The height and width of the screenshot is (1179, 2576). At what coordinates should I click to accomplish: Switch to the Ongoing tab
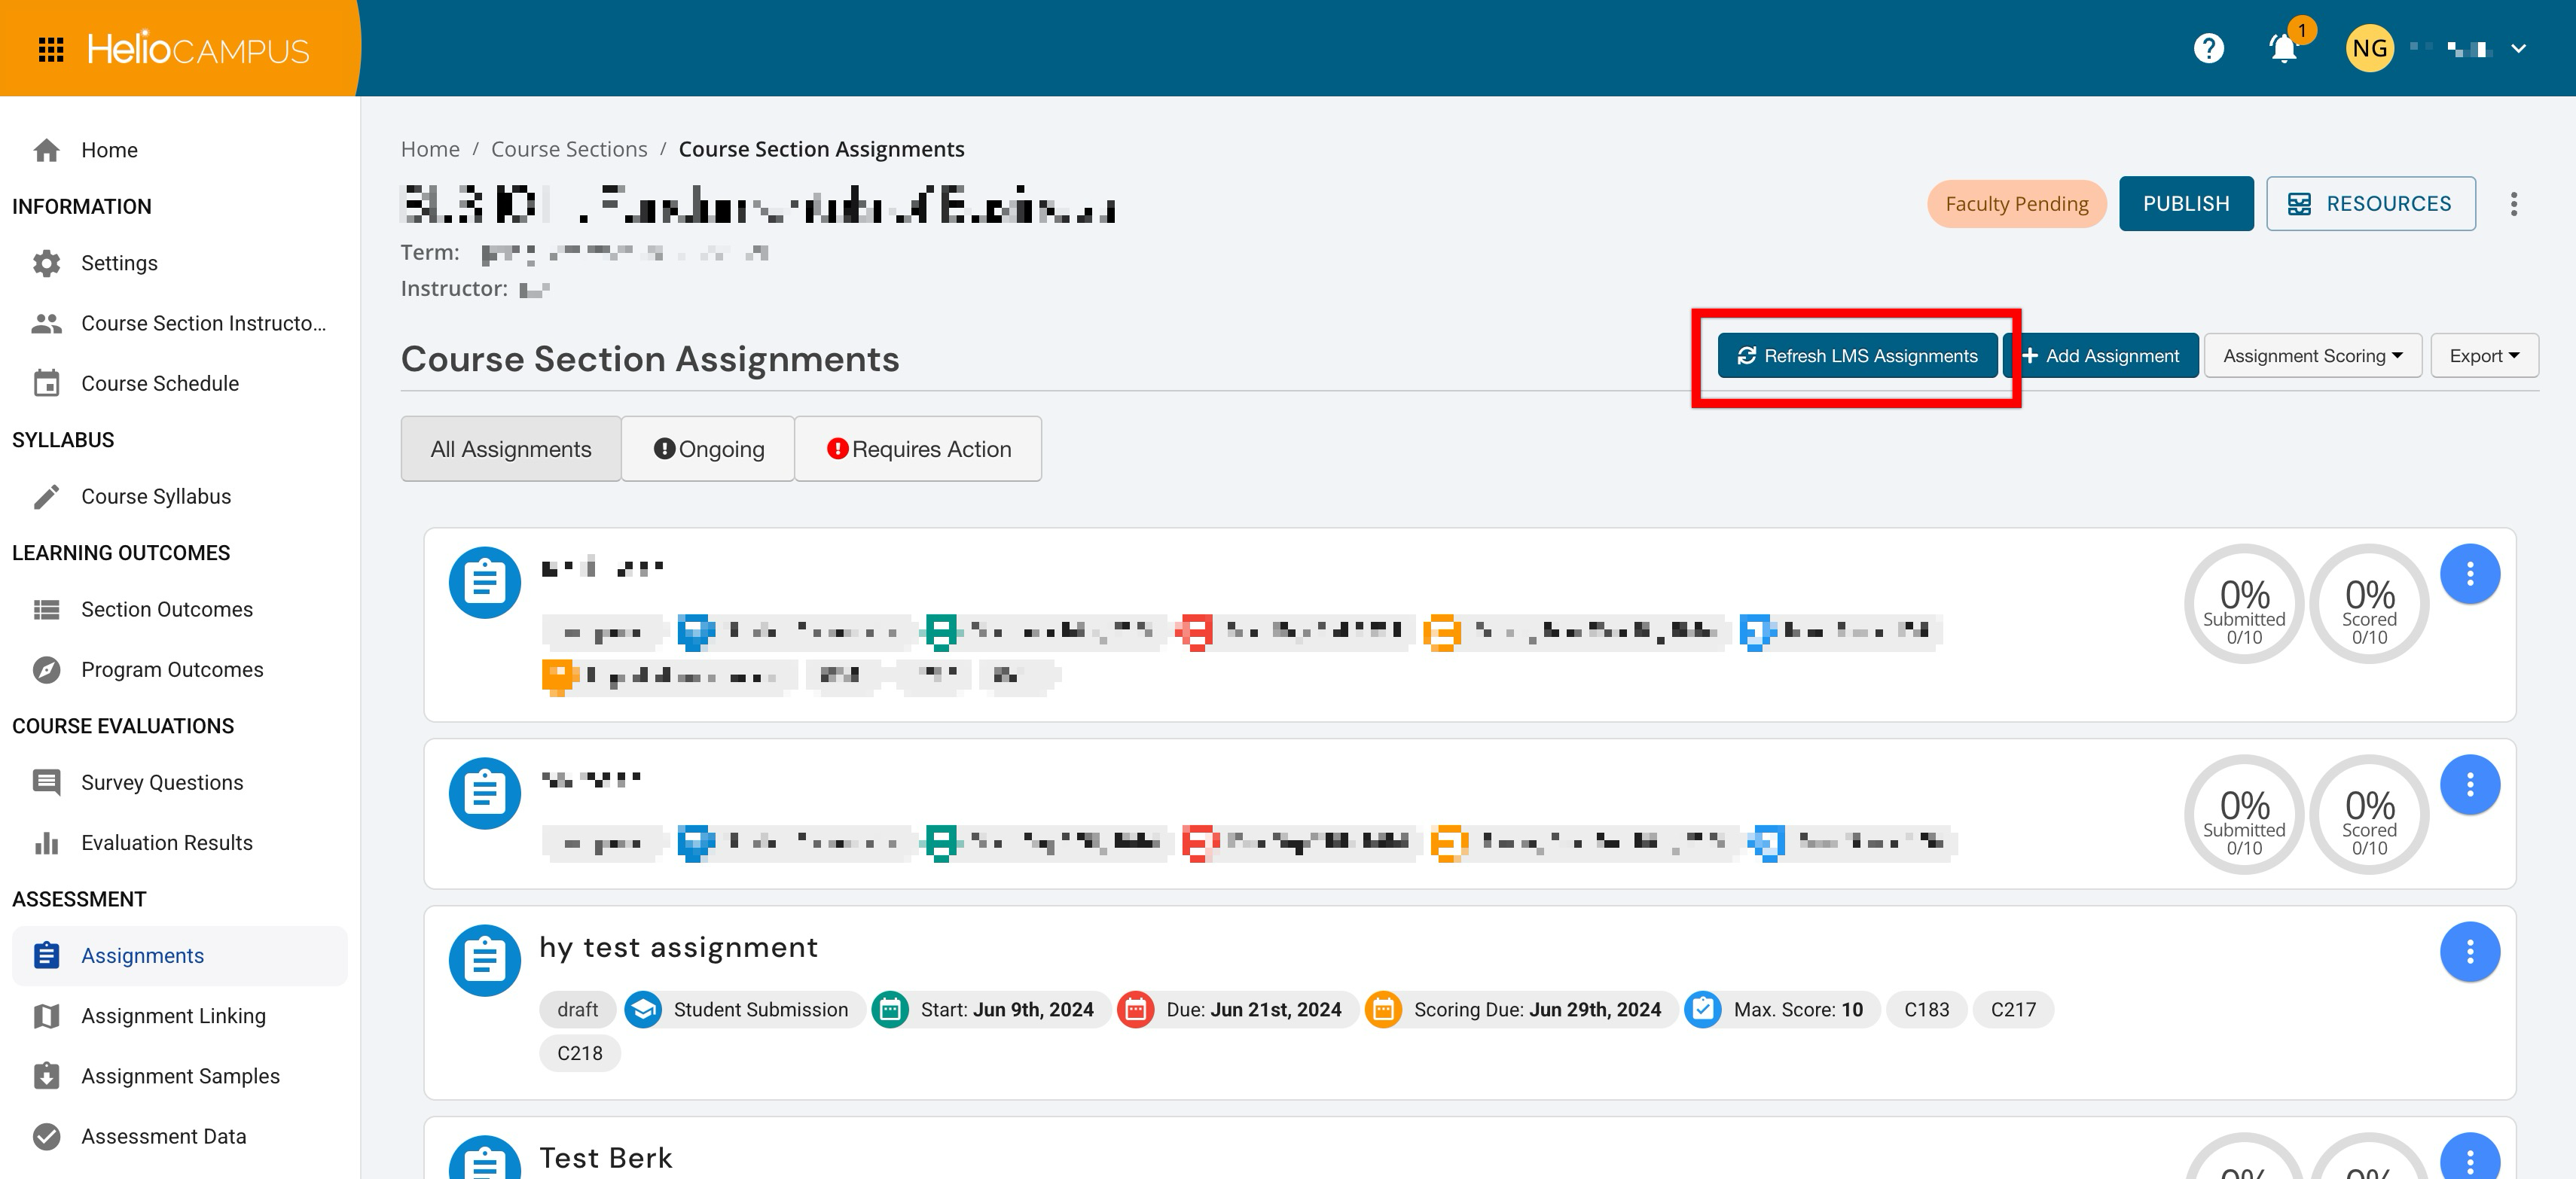coord(708,449)
